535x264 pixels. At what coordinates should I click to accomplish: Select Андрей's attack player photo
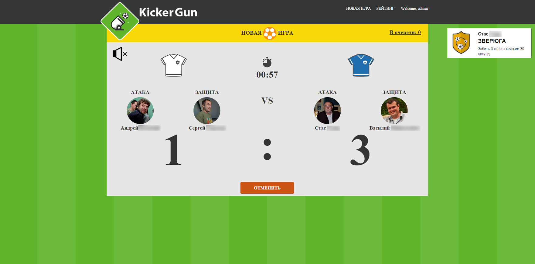(x=140, y=111)
